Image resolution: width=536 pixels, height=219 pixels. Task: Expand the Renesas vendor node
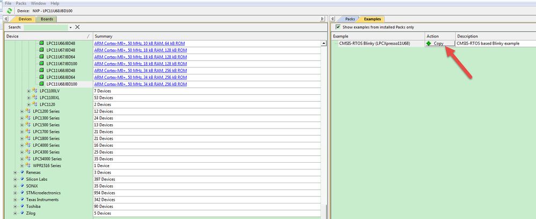point(15,172)
